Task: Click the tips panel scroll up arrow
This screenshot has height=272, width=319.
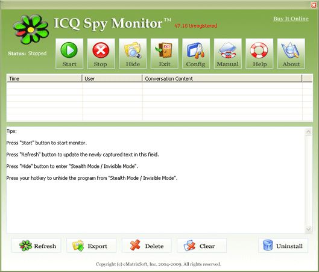Action: tap(308, 132)
